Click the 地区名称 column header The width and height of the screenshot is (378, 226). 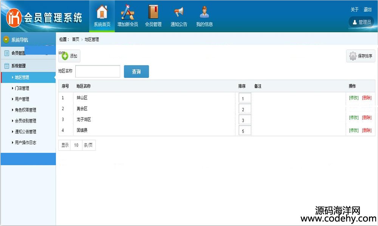click(x=84, y=86)
